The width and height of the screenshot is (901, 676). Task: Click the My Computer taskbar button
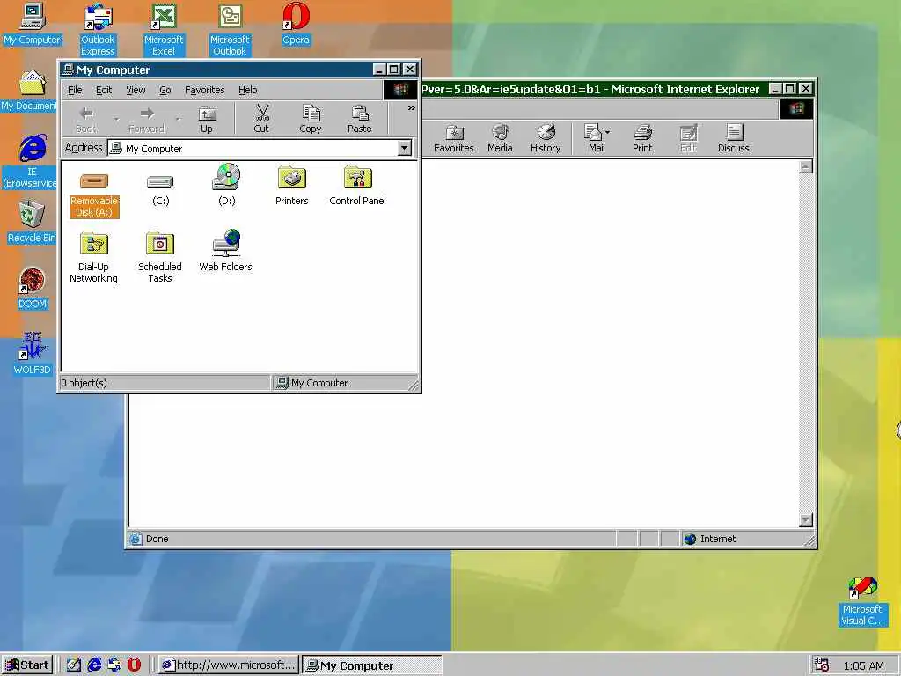[x=372, y=665]
